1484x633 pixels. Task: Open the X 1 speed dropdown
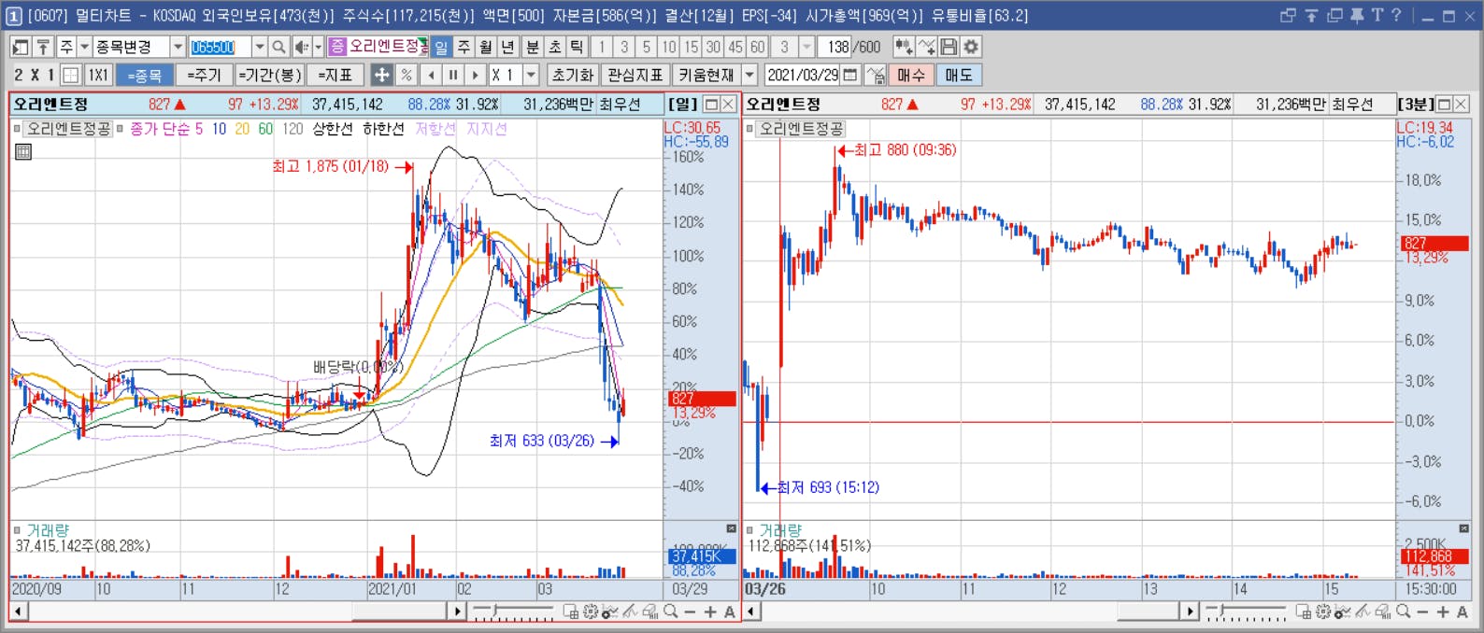531,75
